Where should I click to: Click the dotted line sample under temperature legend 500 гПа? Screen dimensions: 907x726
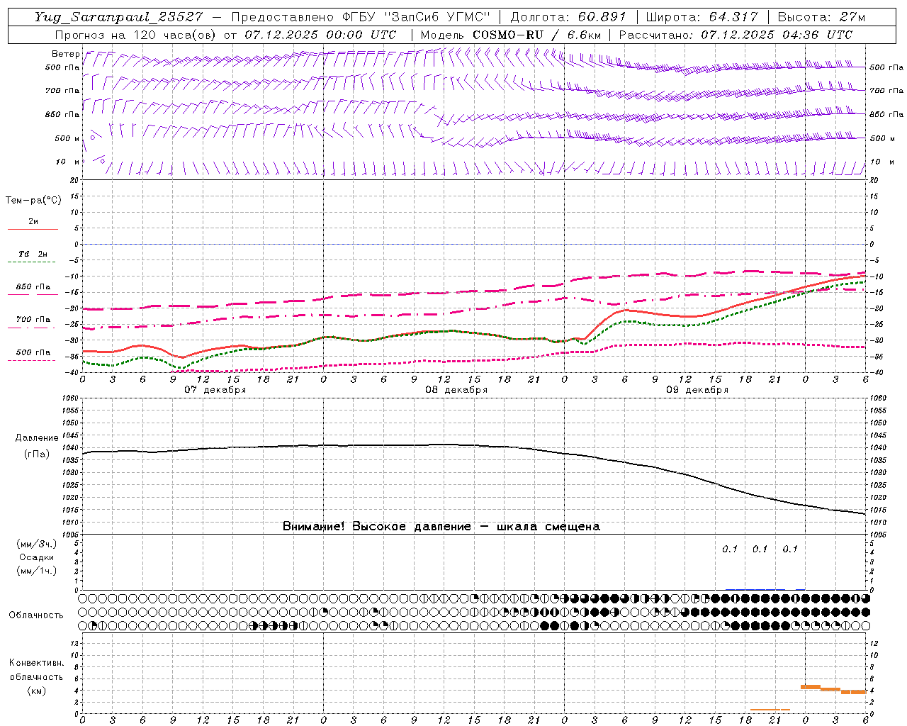(33, 360)
